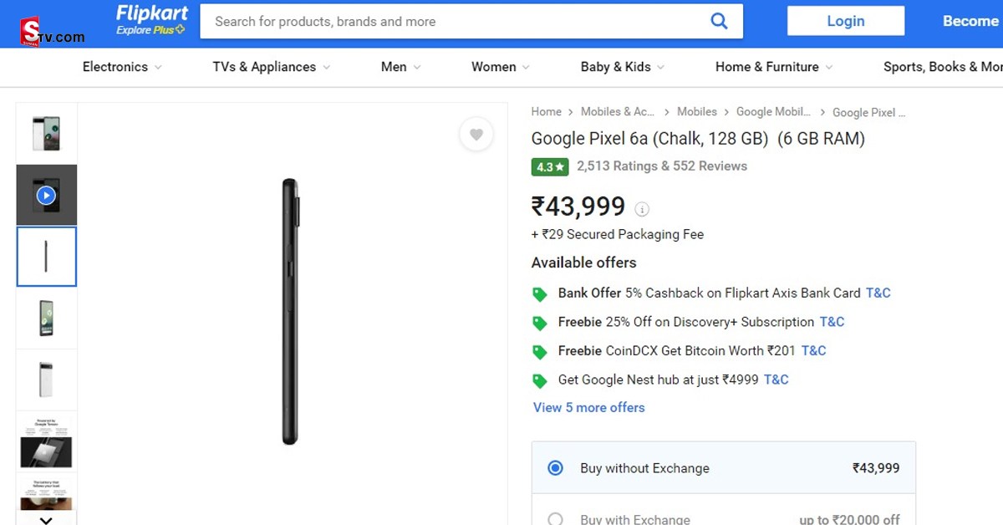Image resolution: width=1003 pixels, height=525 pixels.
Task: Open View 5 more offers link
Action: click(589, 408)
